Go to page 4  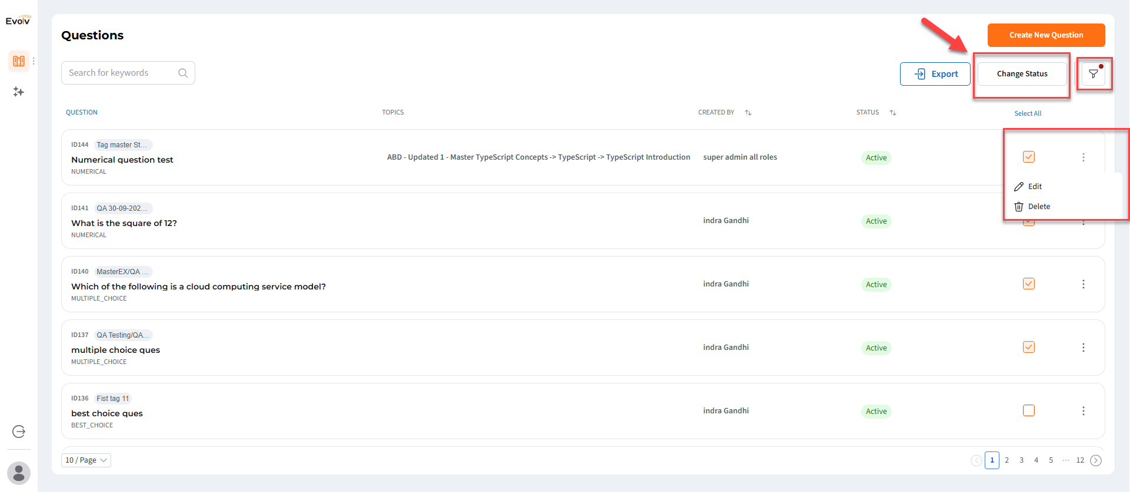[1036, 460]
